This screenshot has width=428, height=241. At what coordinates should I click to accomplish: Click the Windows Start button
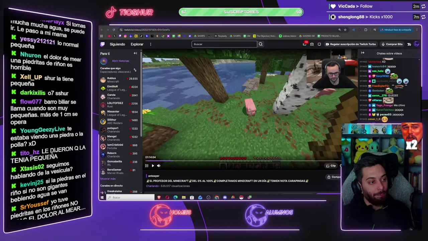click(102, 197)
